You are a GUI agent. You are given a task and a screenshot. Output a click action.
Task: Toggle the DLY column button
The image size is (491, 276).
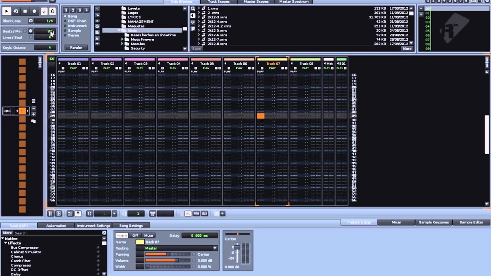pos(204,214)
